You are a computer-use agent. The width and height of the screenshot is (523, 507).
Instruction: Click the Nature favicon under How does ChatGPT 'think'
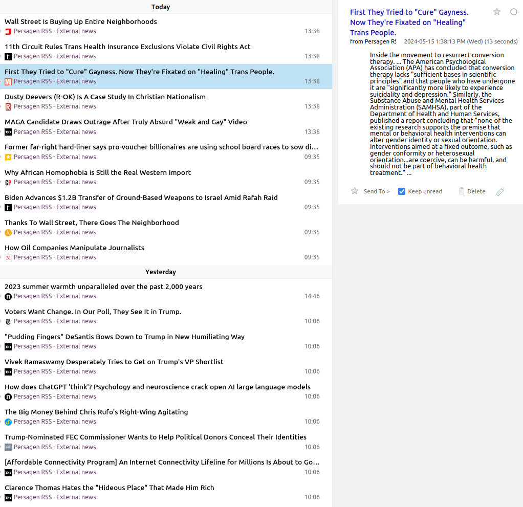point(8,396)
